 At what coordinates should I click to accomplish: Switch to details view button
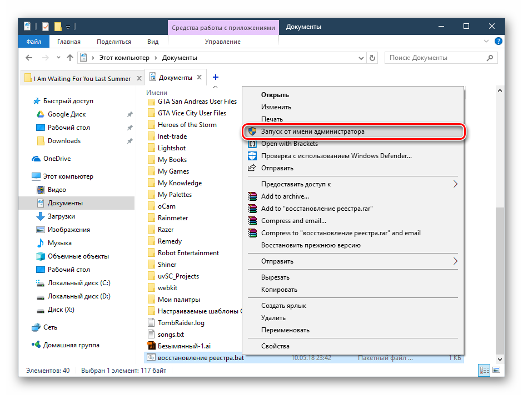484,371
